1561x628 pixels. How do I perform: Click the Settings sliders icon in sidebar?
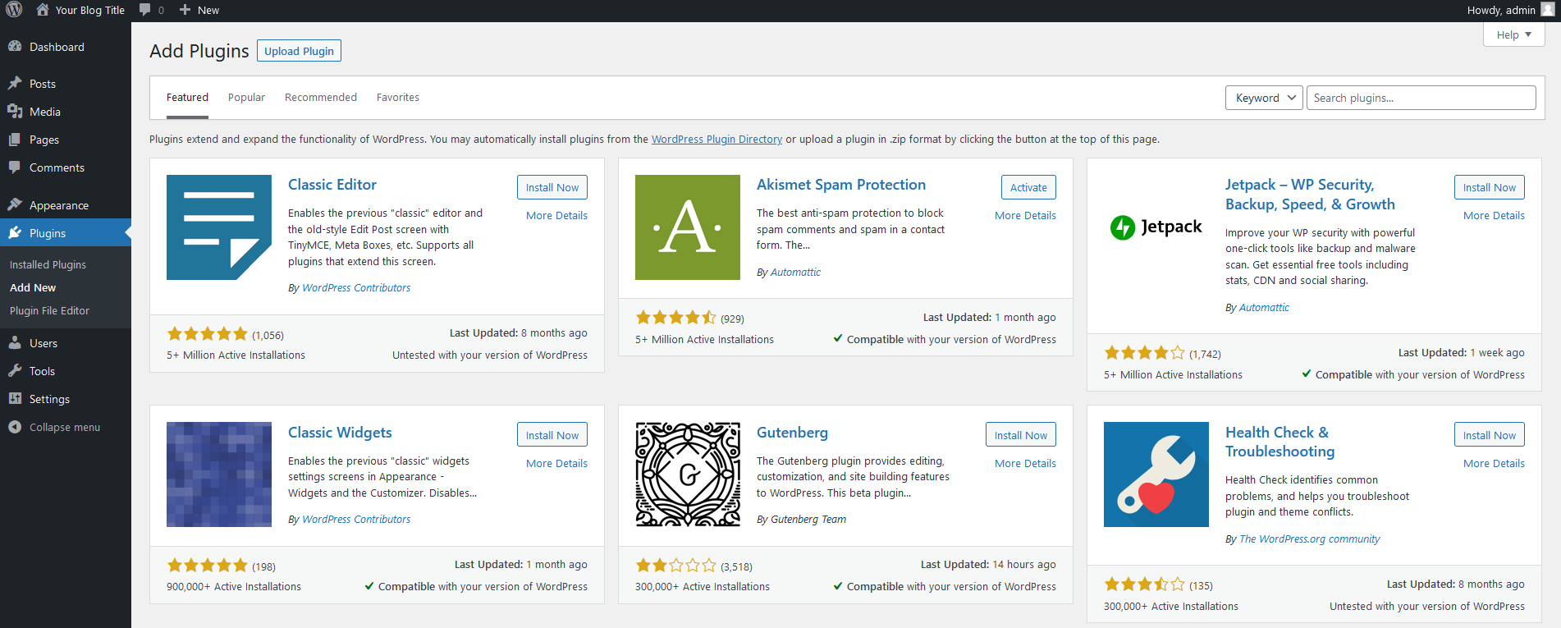coord(15,399)
